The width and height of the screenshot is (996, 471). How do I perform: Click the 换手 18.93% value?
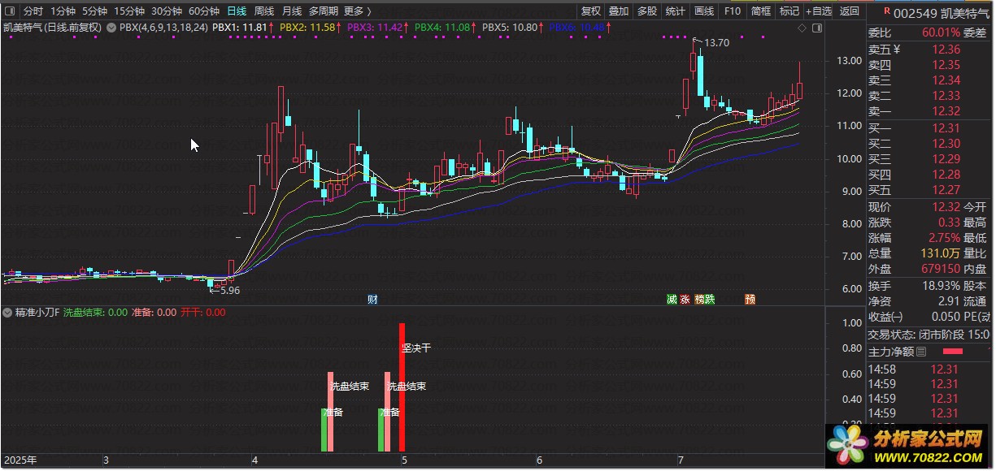(x=940, y=286)
